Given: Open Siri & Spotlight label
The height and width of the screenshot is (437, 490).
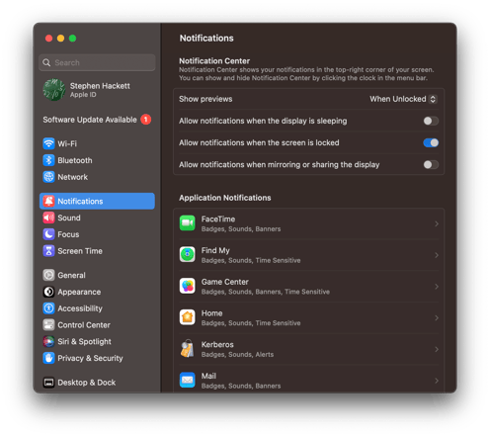Looking at the screenshot, I should tap(84, 341).
